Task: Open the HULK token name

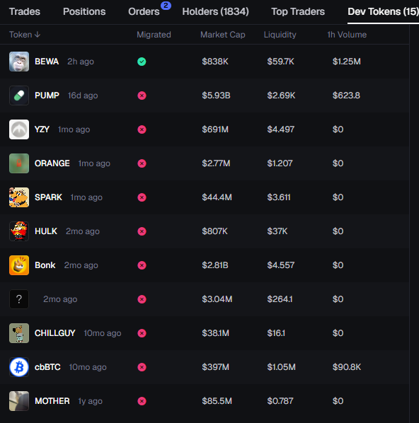Action: tap(46, 231)
